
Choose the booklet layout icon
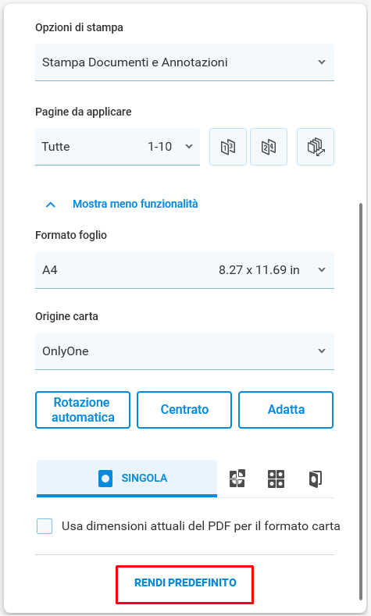point(316,479)
